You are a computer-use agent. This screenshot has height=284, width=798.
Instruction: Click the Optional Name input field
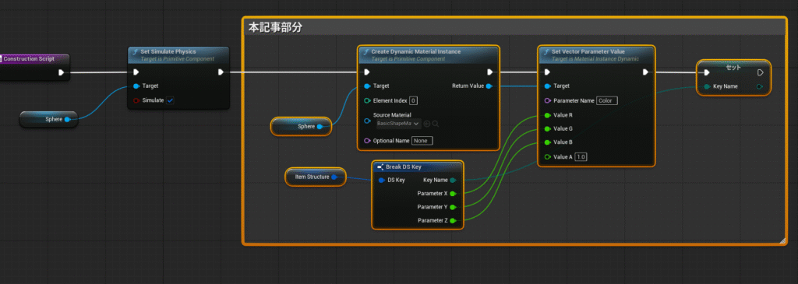pyautogui.click(x=422, y=141)
